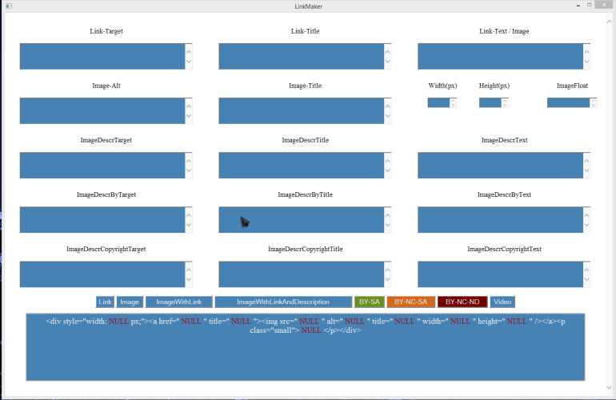This screenshot has width=616, height=400.
Task: Click the Video button
Action: tap(502, 302)
